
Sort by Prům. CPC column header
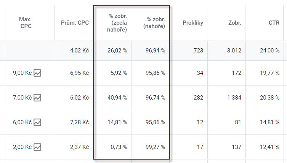tap(75, 23)
